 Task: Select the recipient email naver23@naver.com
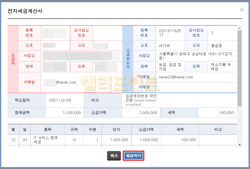pos(176,77)
